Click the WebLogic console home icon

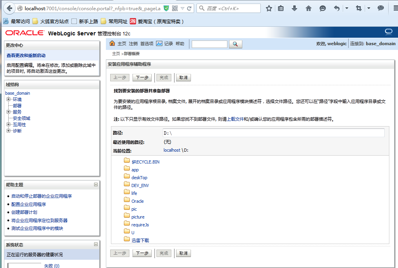[112, 43]
